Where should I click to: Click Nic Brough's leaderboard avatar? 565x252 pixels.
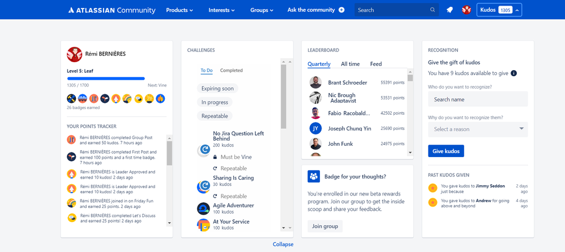(x=315, y=98)
